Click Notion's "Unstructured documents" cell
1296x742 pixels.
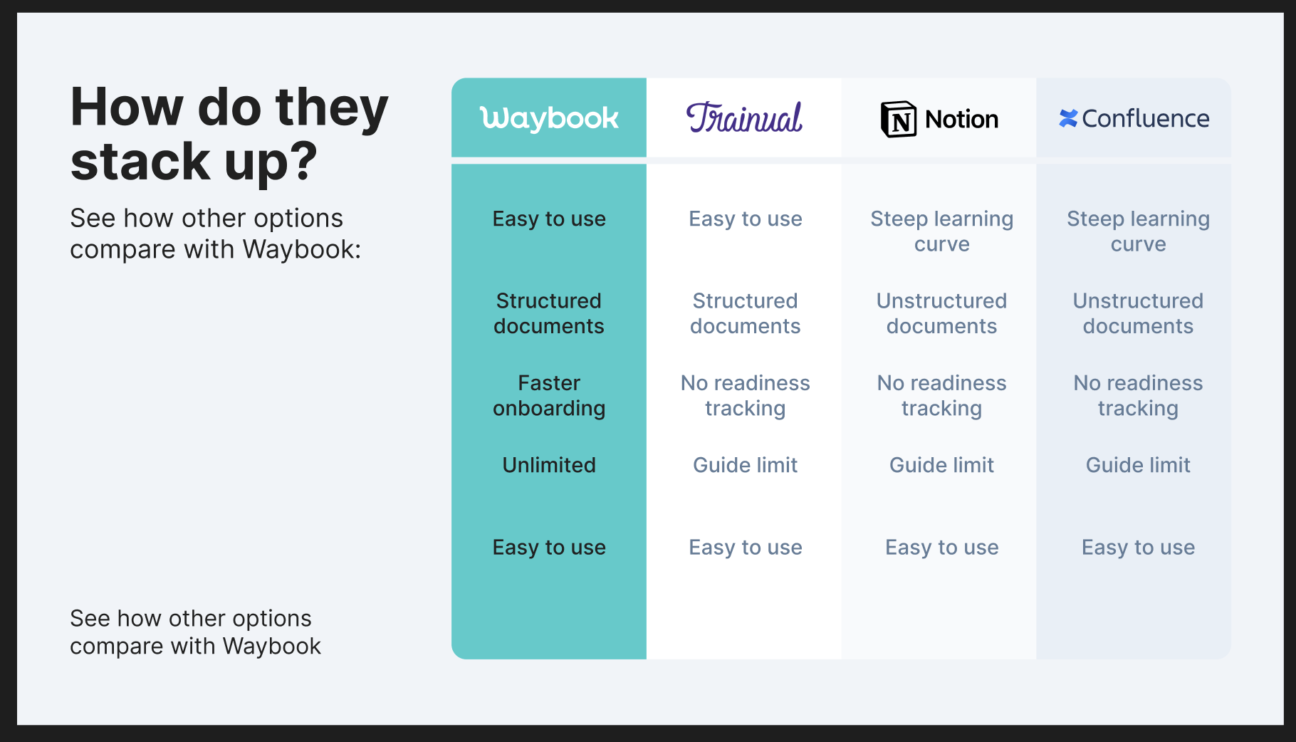click(x=941, y=313)
